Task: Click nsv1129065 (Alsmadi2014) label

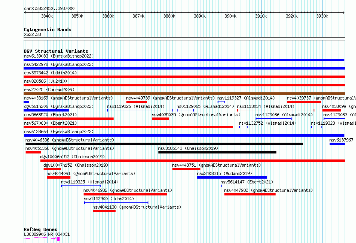Action: point(205,106)
